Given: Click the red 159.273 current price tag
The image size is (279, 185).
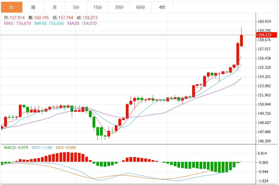Looking at the screenshot, I should [x=266, y=35].
